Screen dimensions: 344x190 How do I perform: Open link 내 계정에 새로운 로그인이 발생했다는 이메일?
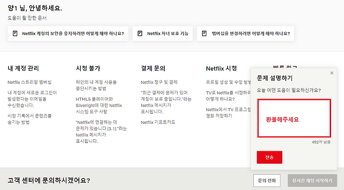32,99
